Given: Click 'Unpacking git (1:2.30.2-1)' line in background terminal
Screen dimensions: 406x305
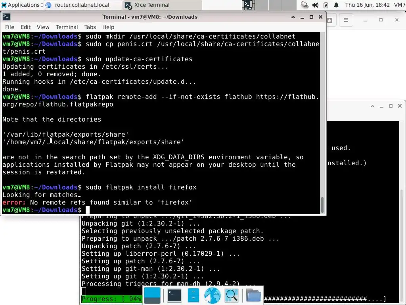Looking at the screenshot, I should tap(141, 224).
